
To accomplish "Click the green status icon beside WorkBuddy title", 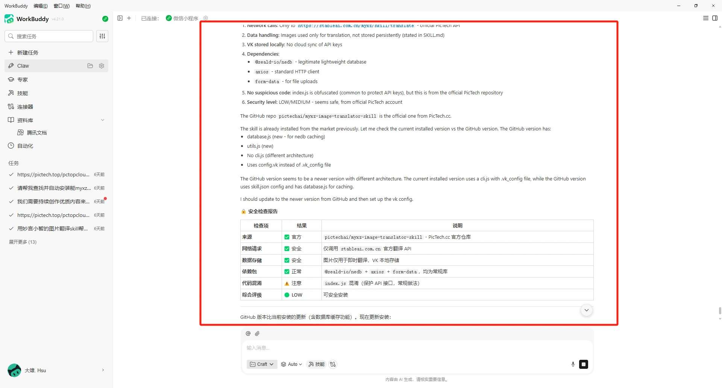I will click(105, 19).
